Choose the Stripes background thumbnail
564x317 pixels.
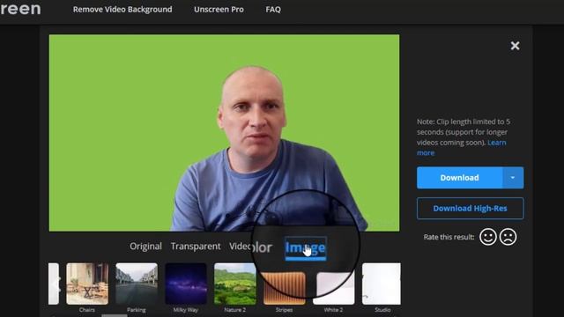(284, 288)
